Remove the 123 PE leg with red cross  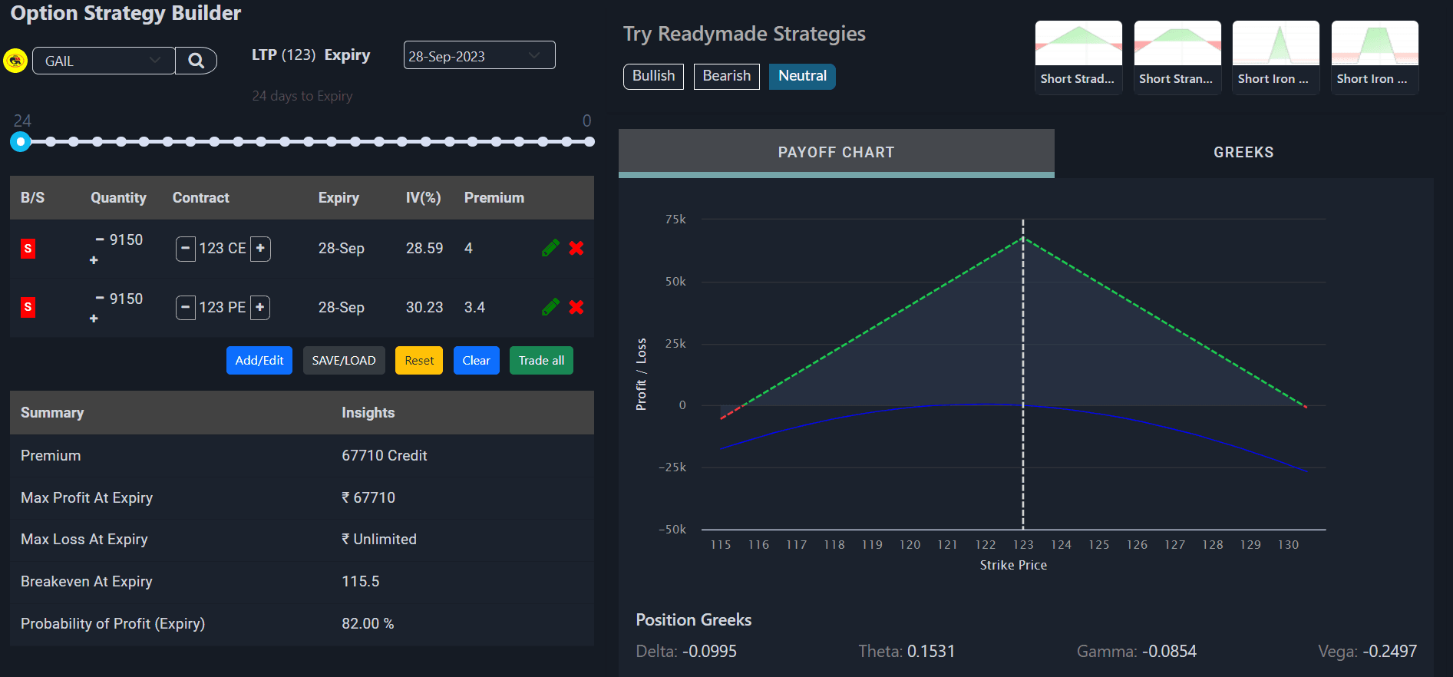[x=576, y=307]
